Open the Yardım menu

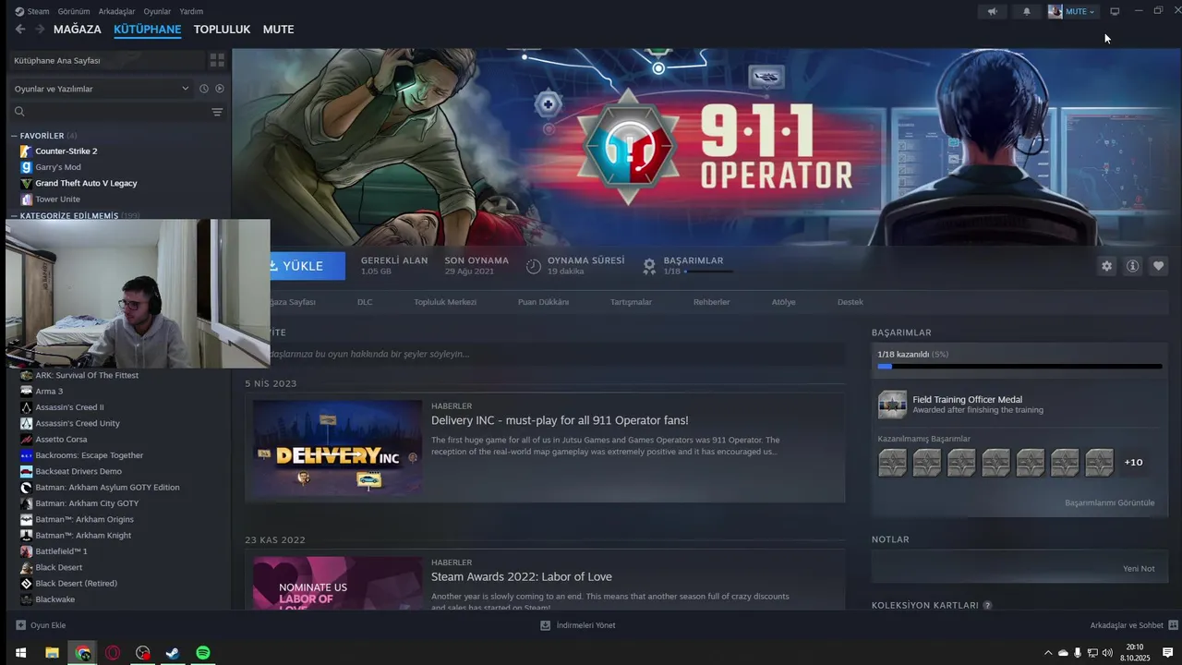coord(191,11)
